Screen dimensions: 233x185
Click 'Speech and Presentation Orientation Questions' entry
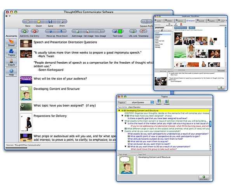click(65, 42)
